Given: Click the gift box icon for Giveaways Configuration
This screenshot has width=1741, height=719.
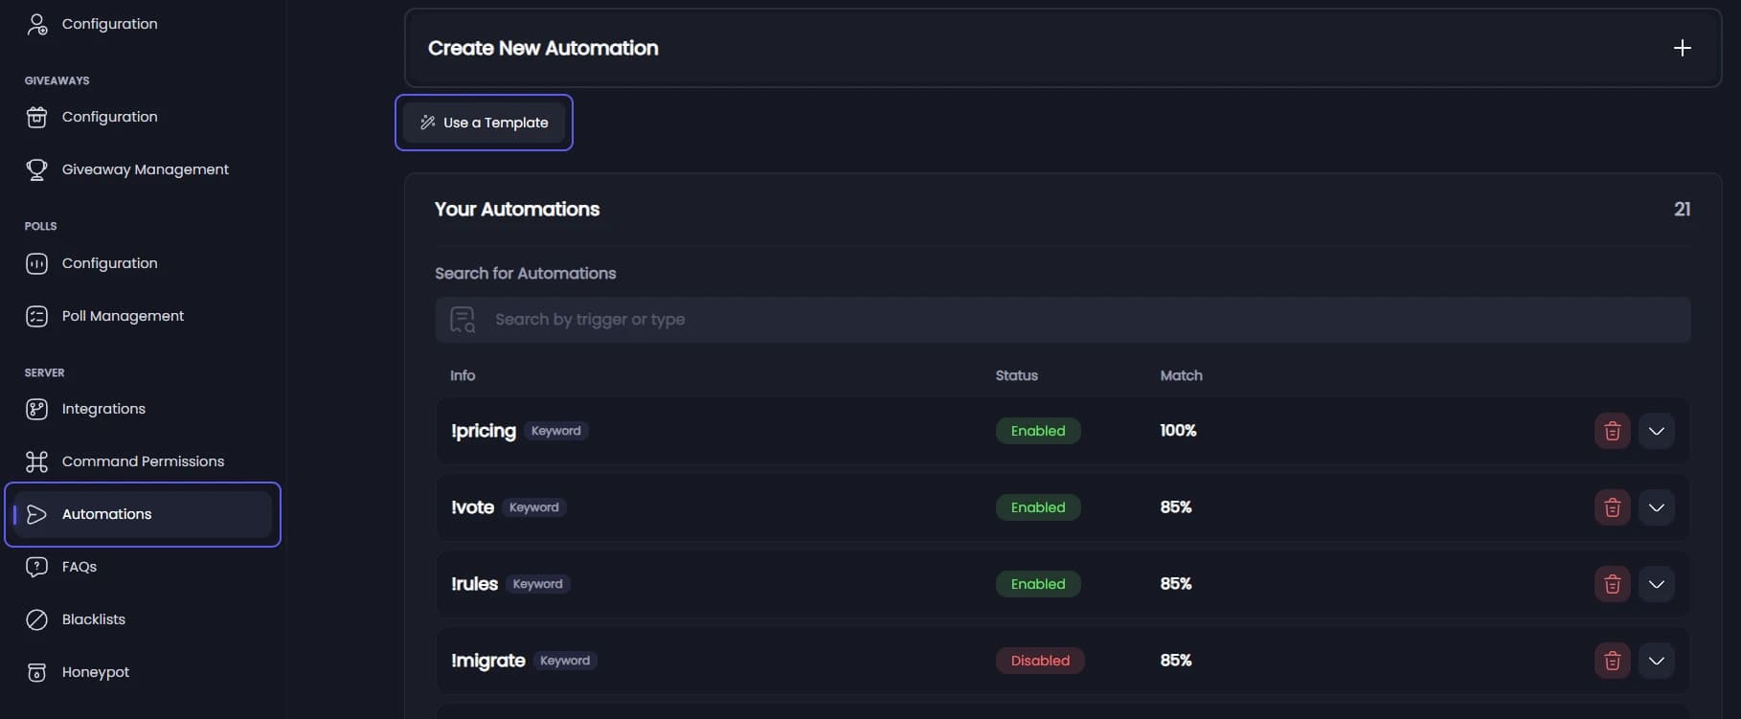Looking at the screenshot, I should (36, 117).
